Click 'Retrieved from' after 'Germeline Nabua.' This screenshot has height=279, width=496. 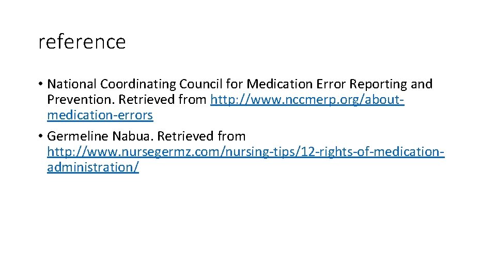pyautogui.click(x=201, y=136)
